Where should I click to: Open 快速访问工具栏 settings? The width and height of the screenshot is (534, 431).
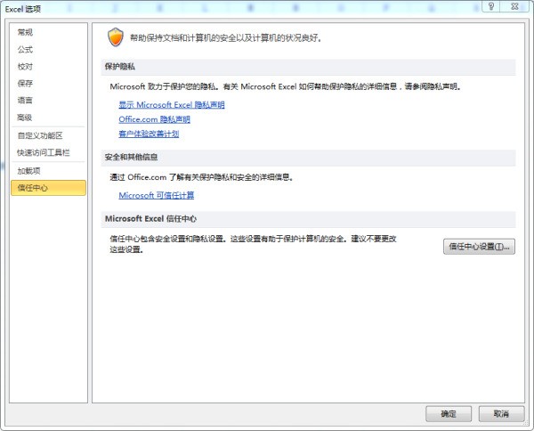(x=43, y=152)
